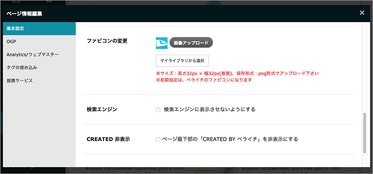Screen dimensions: 373x174
Task: Click the favicon preview thumbnail
Action: 162,43
